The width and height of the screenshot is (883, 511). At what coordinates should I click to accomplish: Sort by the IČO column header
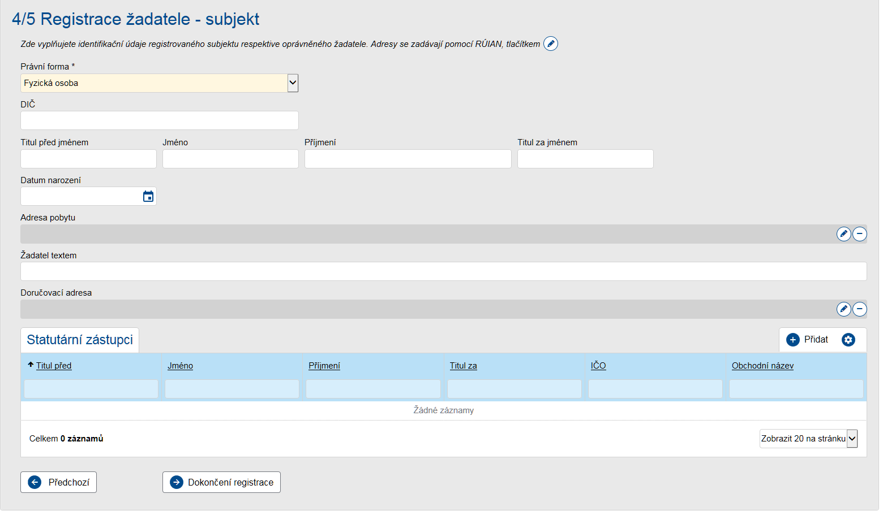click(598, 365)
